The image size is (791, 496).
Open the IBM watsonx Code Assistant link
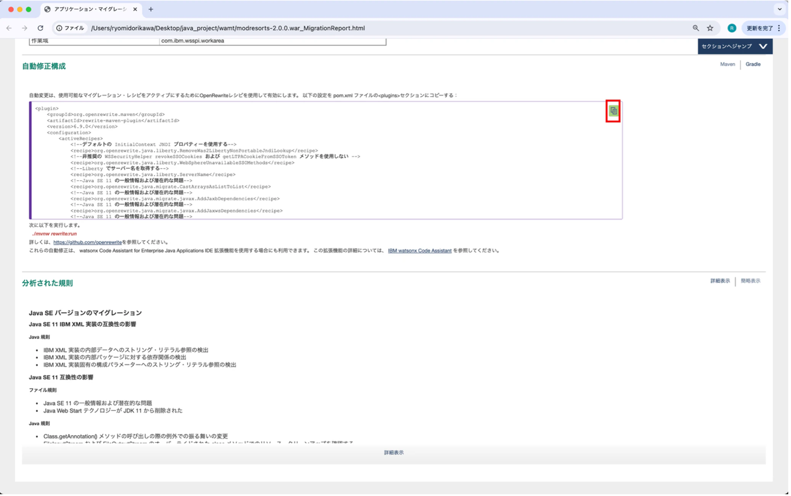point(420,251)
